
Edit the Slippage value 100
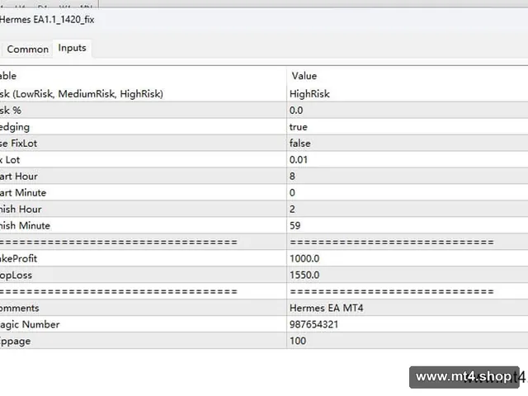[407, 341]
